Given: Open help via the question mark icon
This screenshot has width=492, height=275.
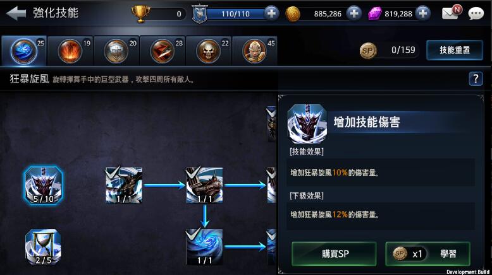Looking at the screenshot, I should [x=476, y=79].
